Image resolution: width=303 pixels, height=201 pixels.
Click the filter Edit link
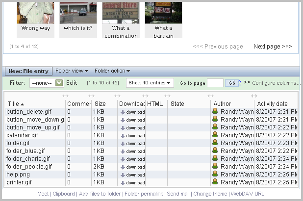coord(72,83)
